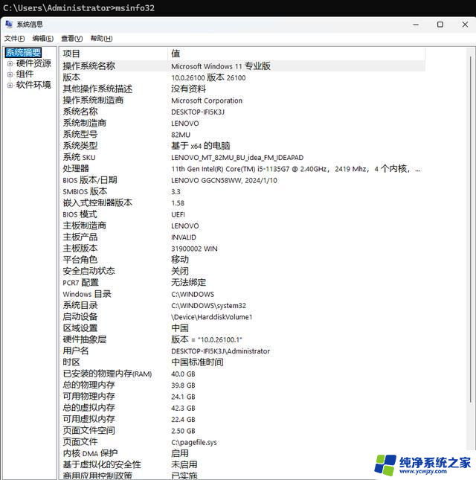Click the C:\WINDOWS\system32 value

[208, 306]
